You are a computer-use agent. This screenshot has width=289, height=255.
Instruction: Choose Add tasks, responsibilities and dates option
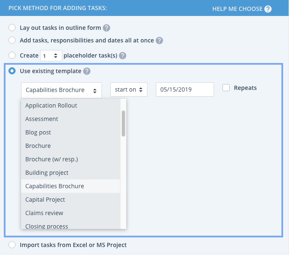12,41
